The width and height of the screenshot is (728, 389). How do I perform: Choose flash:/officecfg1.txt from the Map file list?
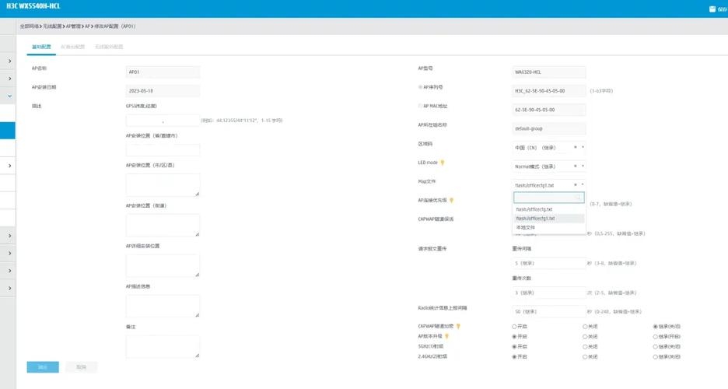point(549,218)
